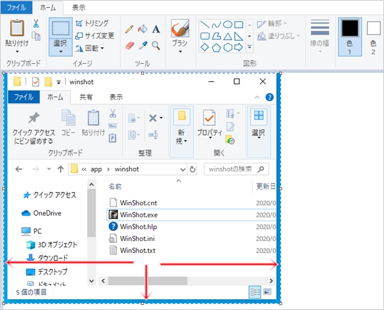Select the Text tool (A)

coord(156,29)
